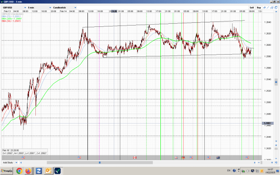
Task: Click the Australia flag news event
Action: [218, 158]
